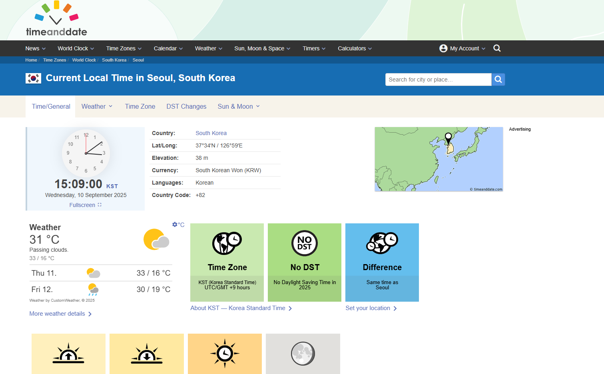Switch to the DST Changes tab
The height and width of the screenshot is (374, 604).
[x=186, y=106]
